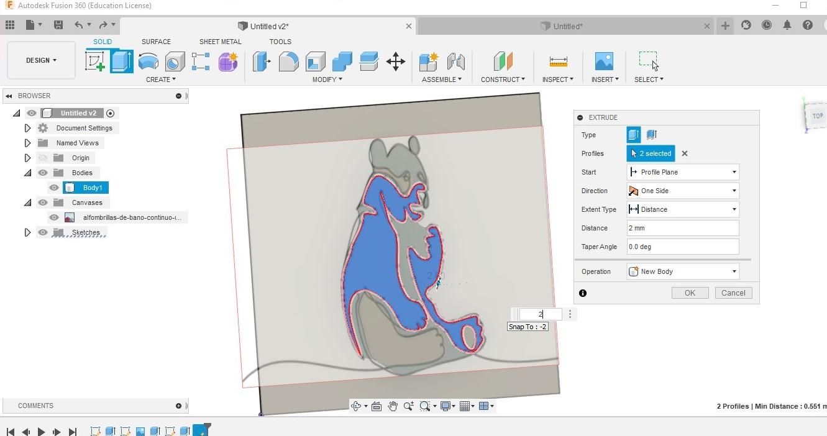Open the Job Status clock icon

(x=767, y=25)
